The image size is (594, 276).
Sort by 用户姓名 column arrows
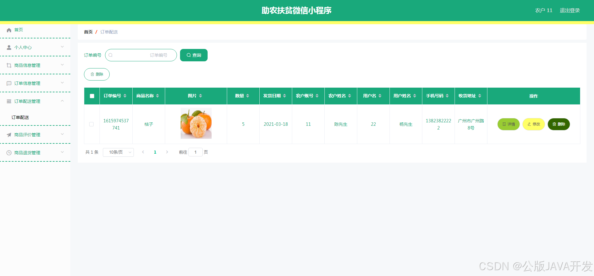pos(415,96)
